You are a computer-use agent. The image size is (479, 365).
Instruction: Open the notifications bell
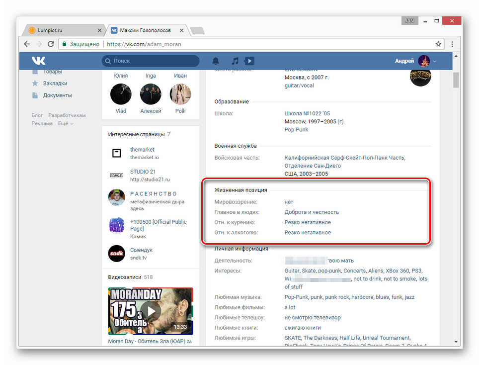[x=216, y=61]
